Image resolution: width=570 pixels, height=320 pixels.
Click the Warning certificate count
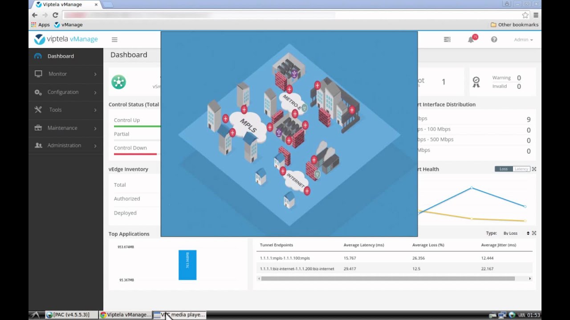click(519, 78)
